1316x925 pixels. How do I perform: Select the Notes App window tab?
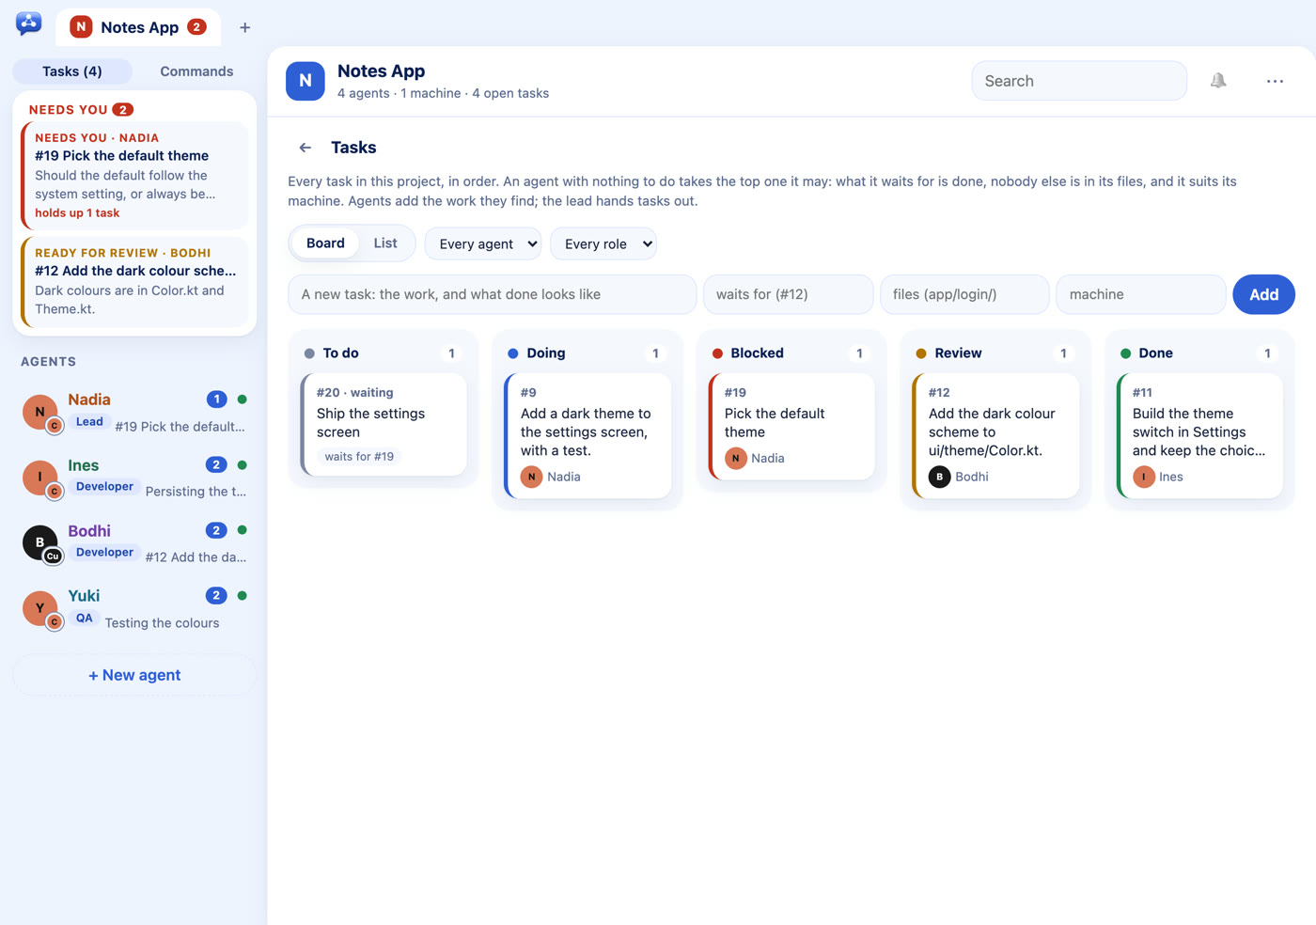click(138, 27)
